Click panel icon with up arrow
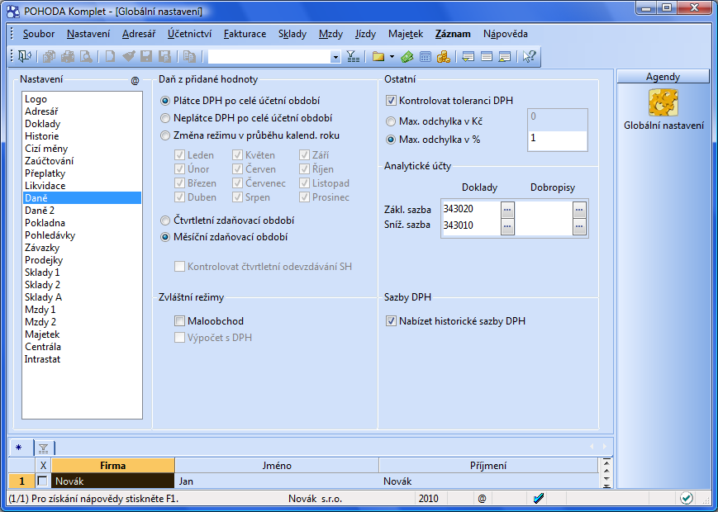718x512 pixels. (x=505, y=56)
